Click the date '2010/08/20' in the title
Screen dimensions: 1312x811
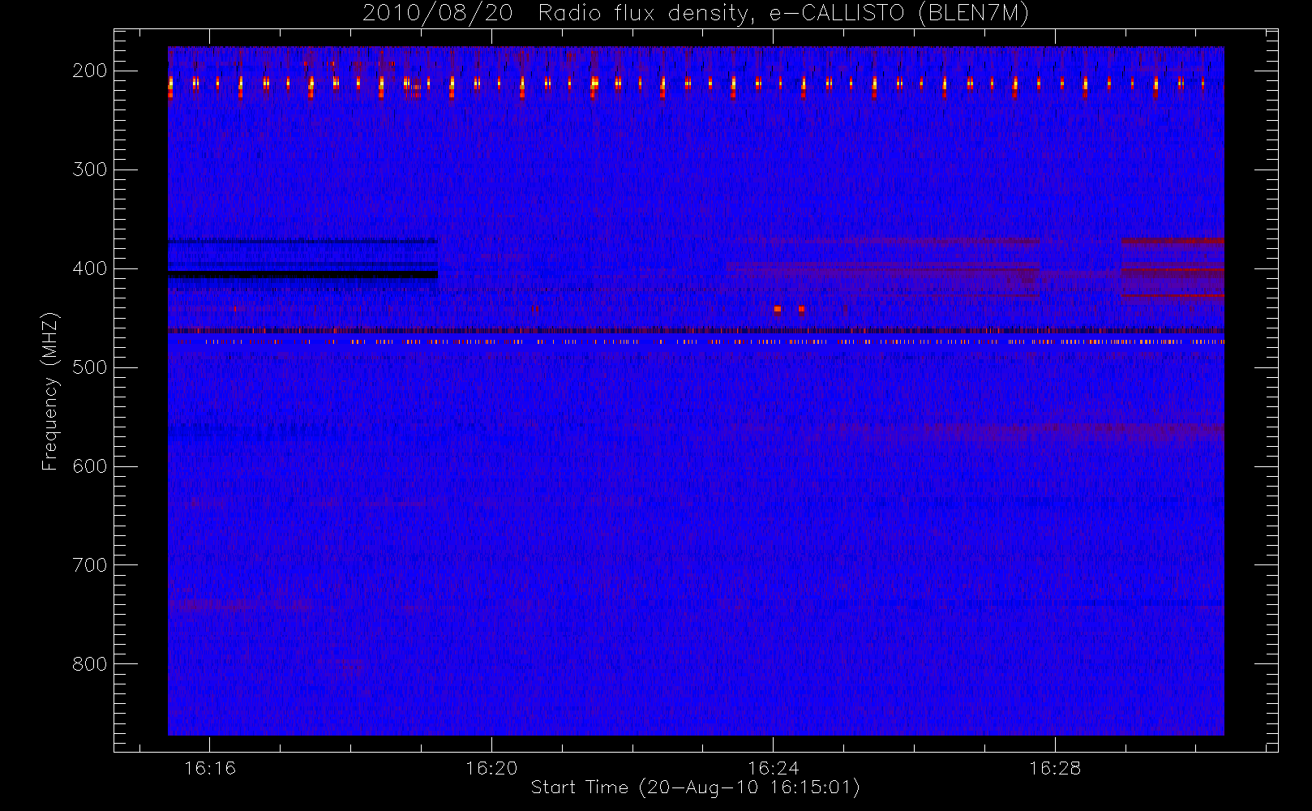438,14
